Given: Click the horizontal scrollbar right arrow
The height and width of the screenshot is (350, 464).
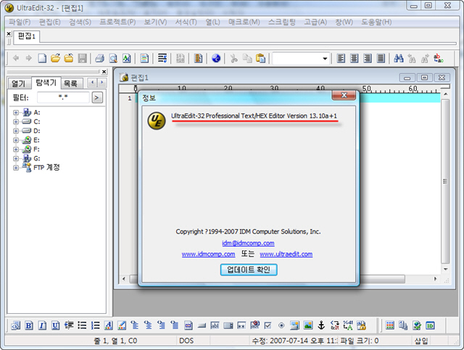Looking at the screenshot, I should tap(435, 279).
